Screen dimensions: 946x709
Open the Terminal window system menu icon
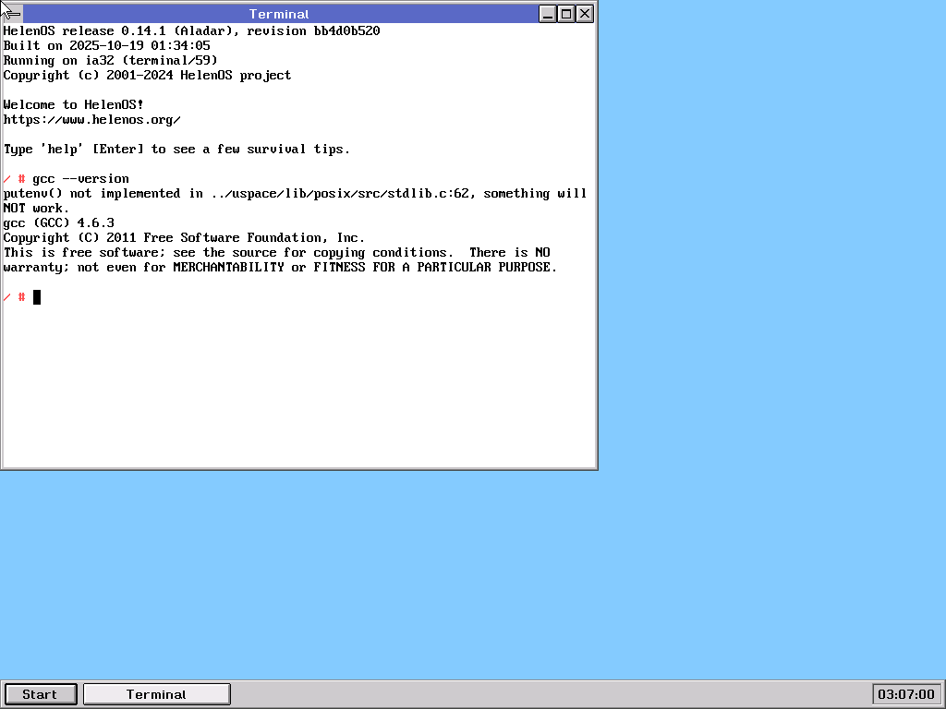pyautogui.click(x=12, y=14)
